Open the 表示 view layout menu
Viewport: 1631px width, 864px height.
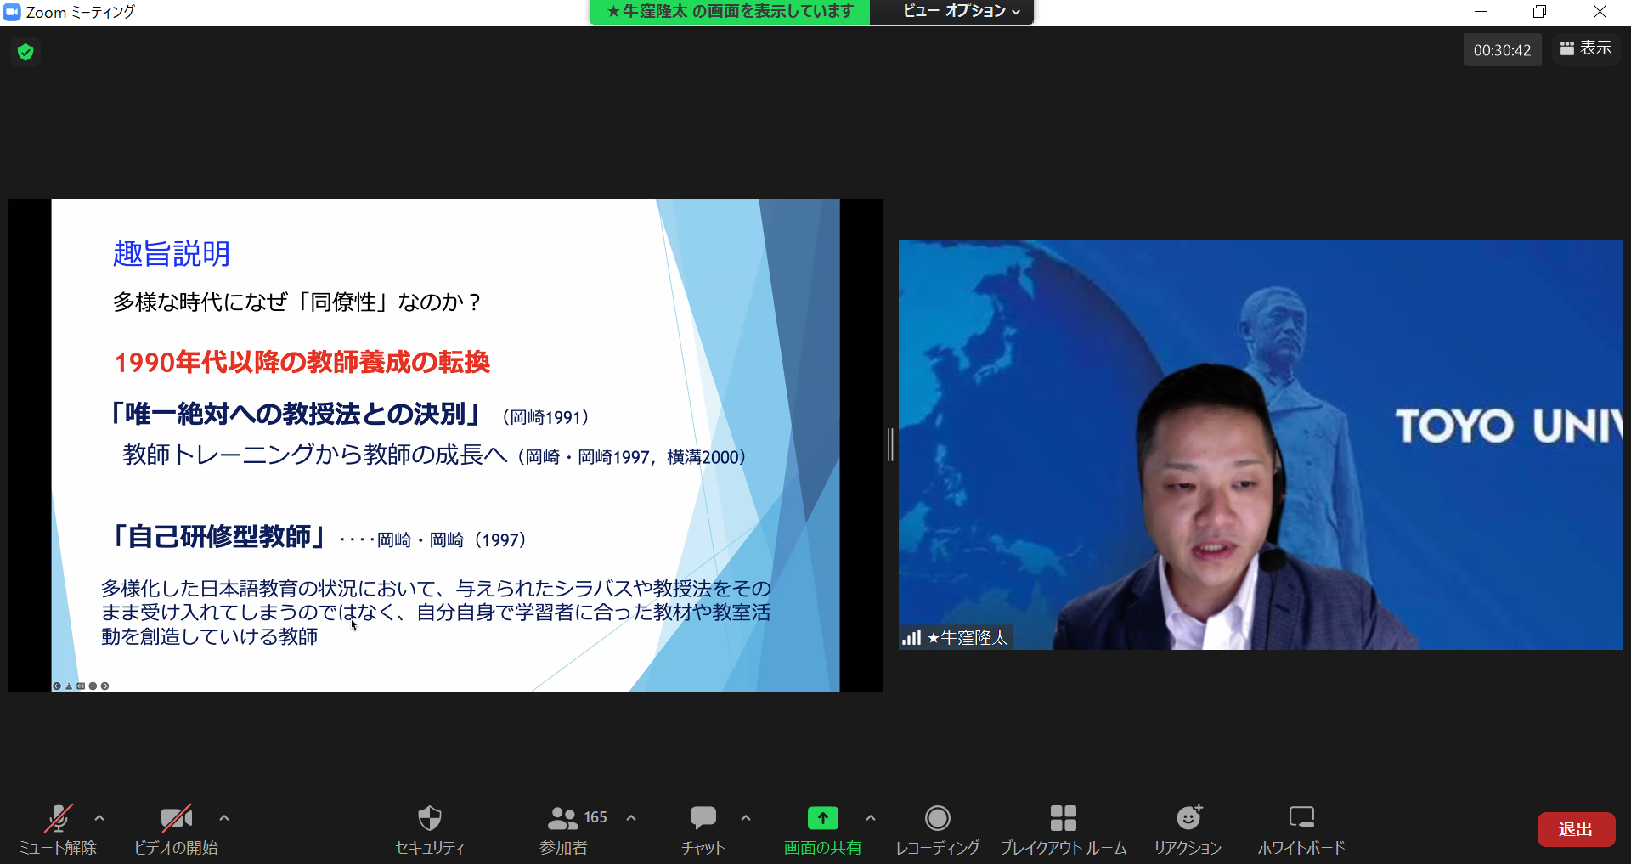pyautogui.click(x=1586, y=49)
